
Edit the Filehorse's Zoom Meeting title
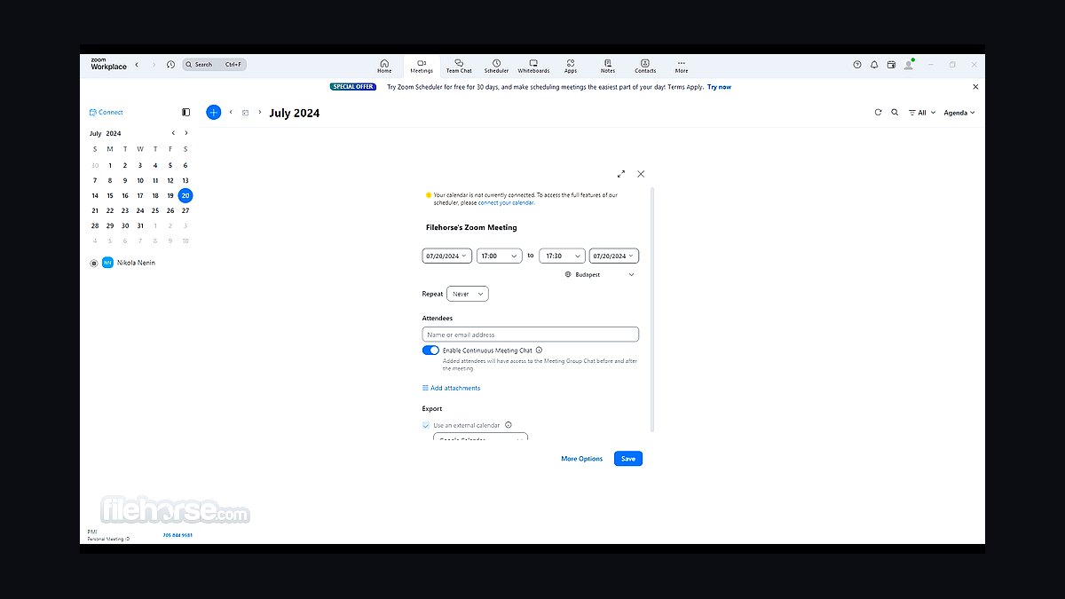coord(471,227)
